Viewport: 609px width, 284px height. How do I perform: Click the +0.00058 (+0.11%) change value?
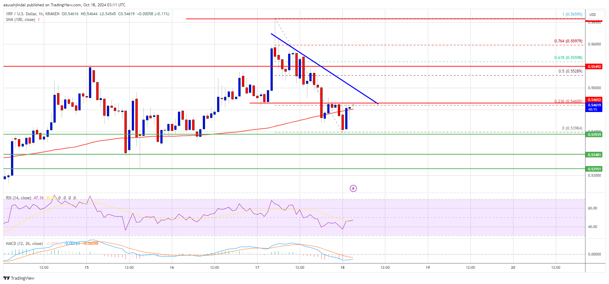point(153,14)
